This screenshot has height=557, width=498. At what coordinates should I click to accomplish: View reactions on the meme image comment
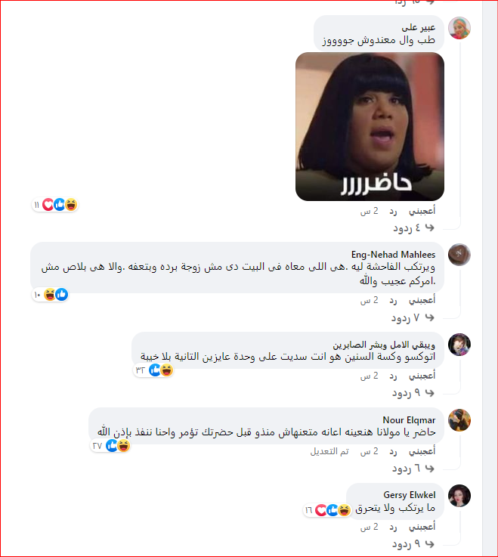55,205
